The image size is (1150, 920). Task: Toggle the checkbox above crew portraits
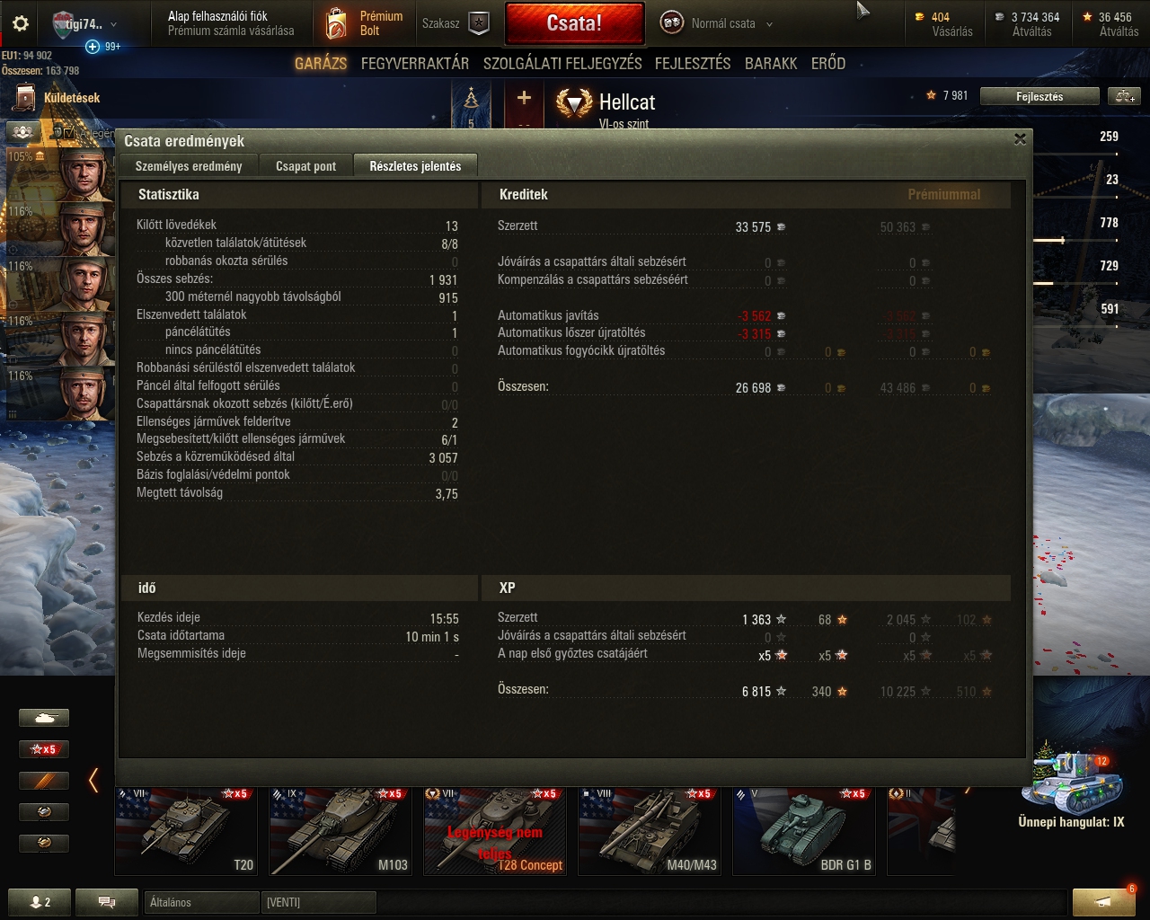pos(69,133)
